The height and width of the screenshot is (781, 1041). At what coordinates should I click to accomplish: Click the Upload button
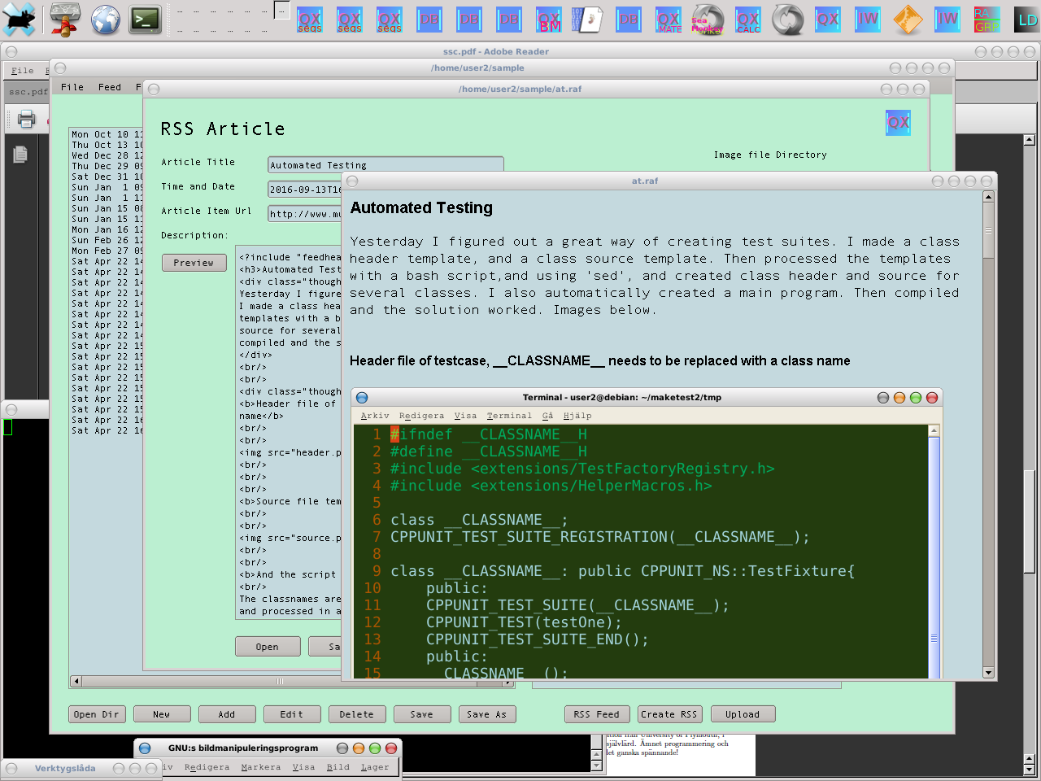tap(743, 714)
